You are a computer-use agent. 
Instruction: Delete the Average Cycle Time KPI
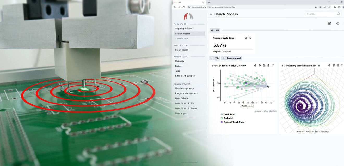pos(250,38)
